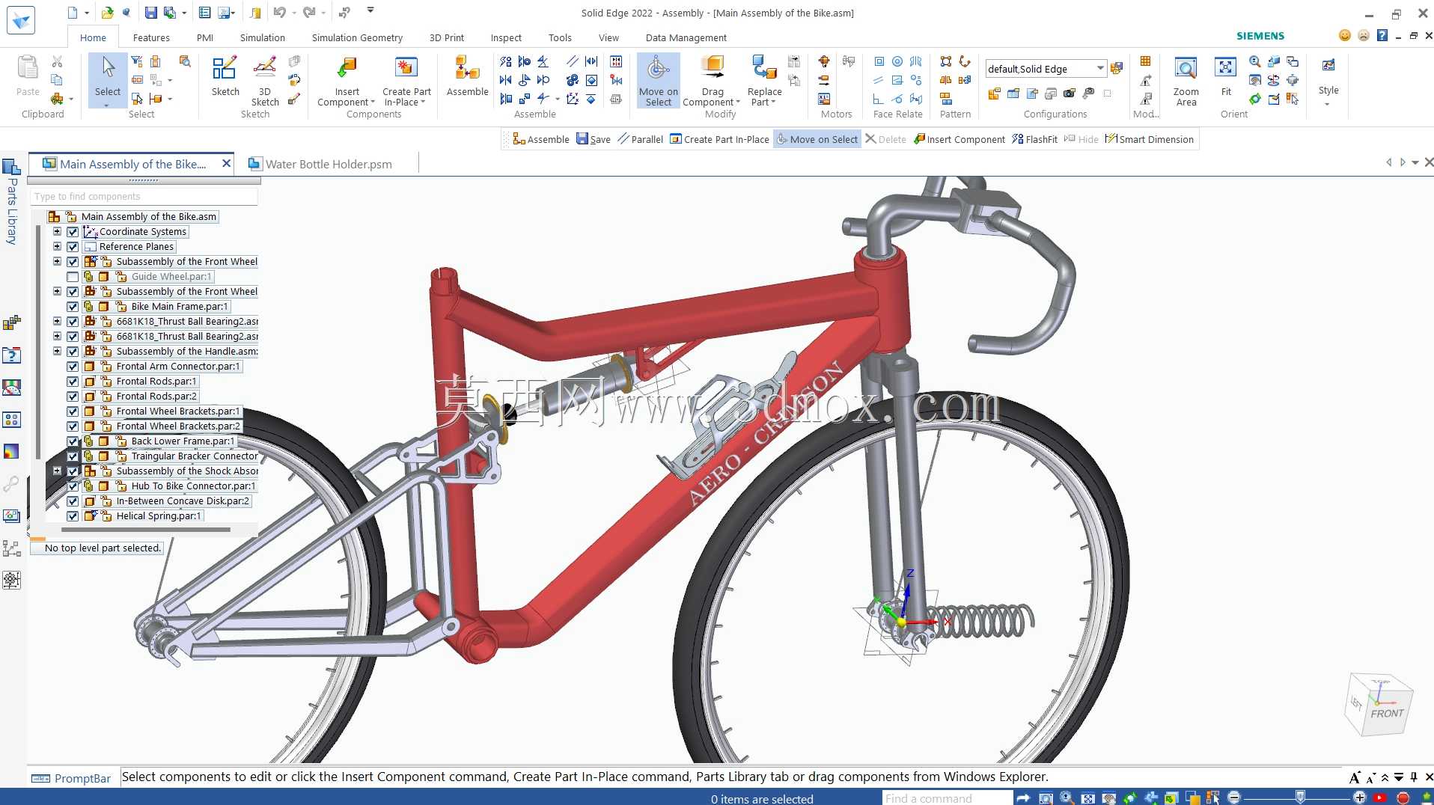Open the Replace Part tool
The width and height of the screenshot is (1434, 805).
[x=764, y=80]
